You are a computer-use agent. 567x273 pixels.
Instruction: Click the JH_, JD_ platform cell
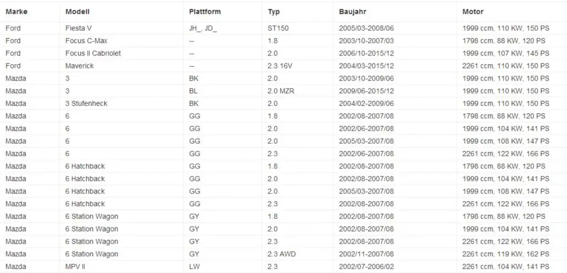[203, 28]
